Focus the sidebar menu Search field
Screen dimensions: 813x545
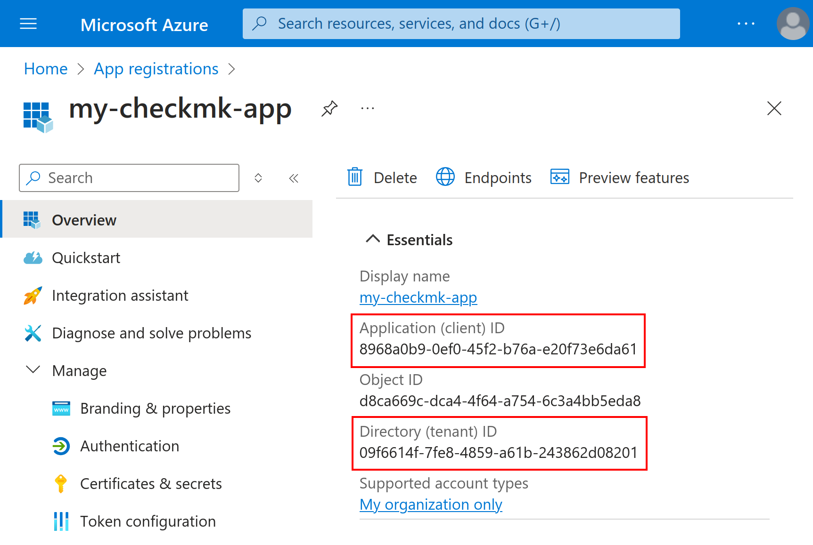click(x=129, y=178)
